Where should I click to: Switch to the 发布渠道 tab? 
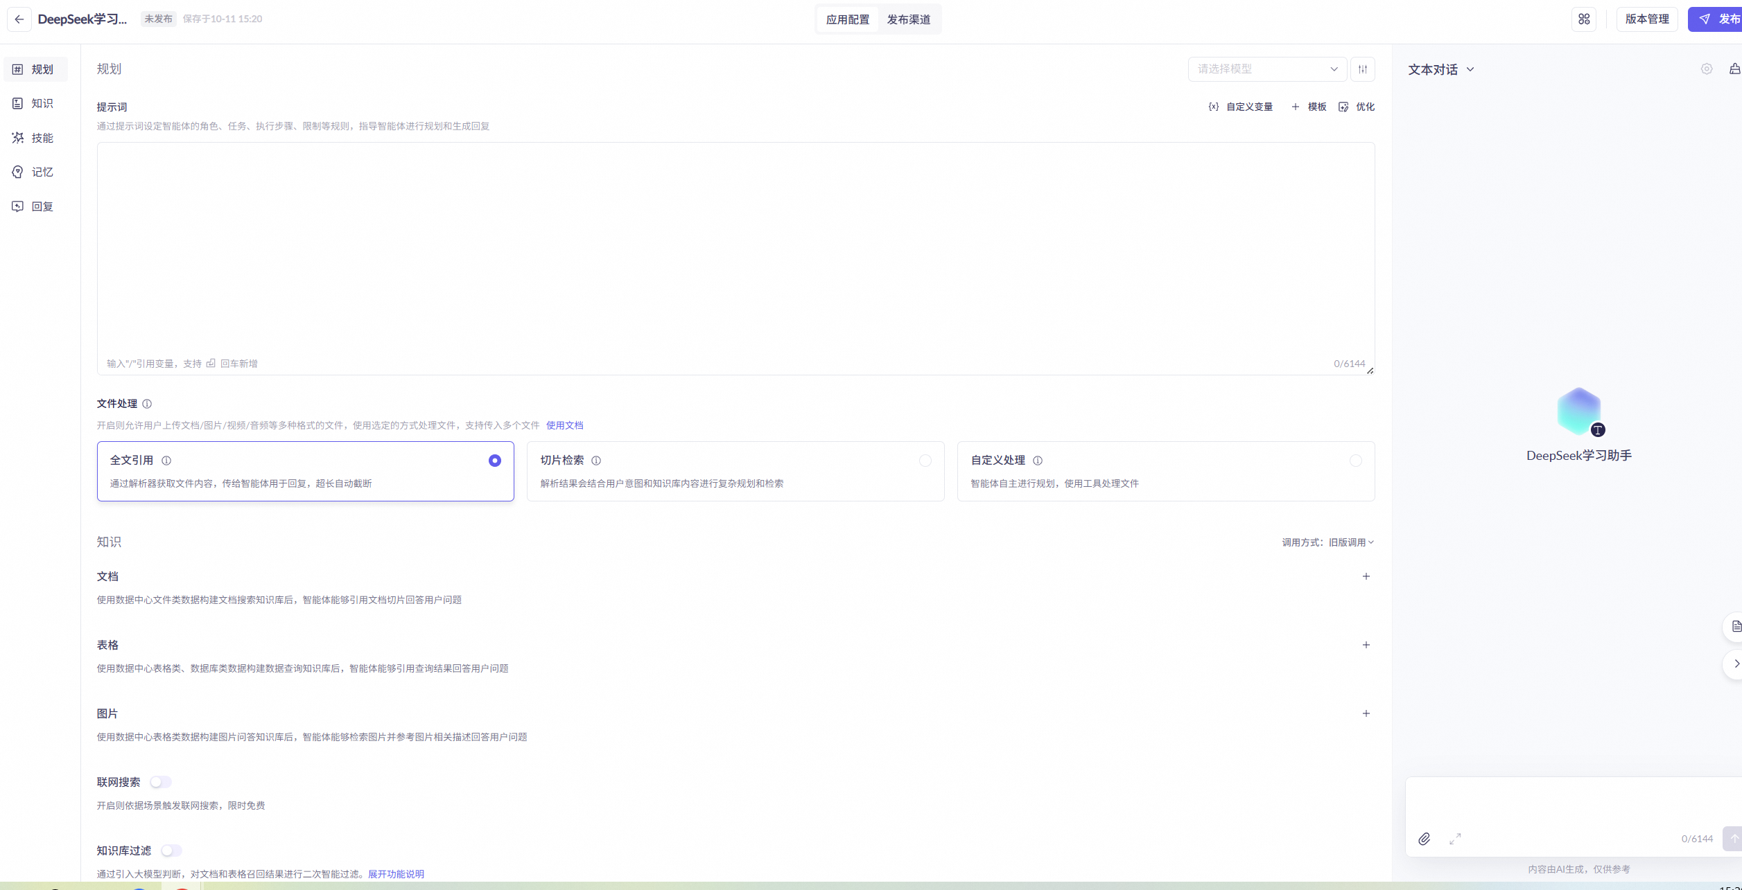908,19
